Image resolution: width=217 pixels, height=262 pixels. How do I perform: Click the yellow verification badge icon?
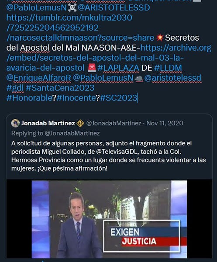(x=80, y=123)
